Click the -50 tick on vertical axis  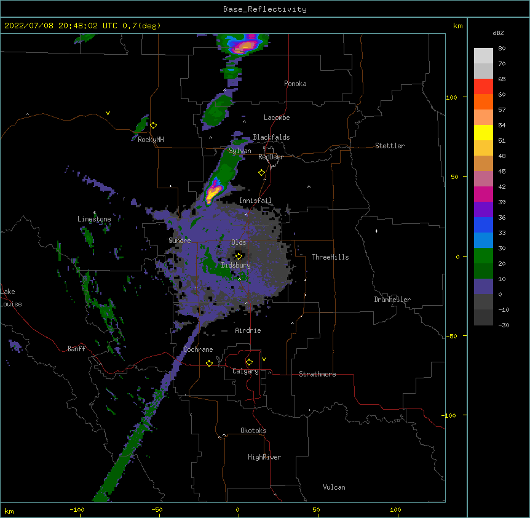(451, 336)
